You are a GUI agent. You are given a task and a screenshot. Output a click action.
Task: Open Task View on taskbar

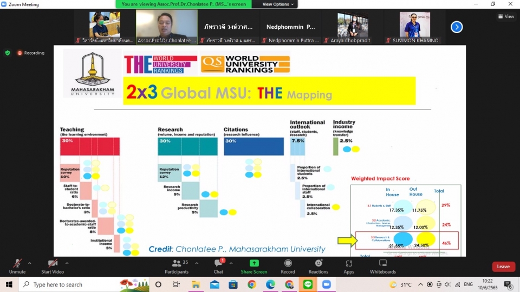[x=177, y=284]
